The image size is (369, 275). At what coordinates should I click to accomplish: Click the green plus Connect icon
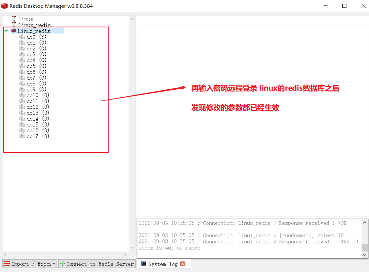(x=62, y=264)
